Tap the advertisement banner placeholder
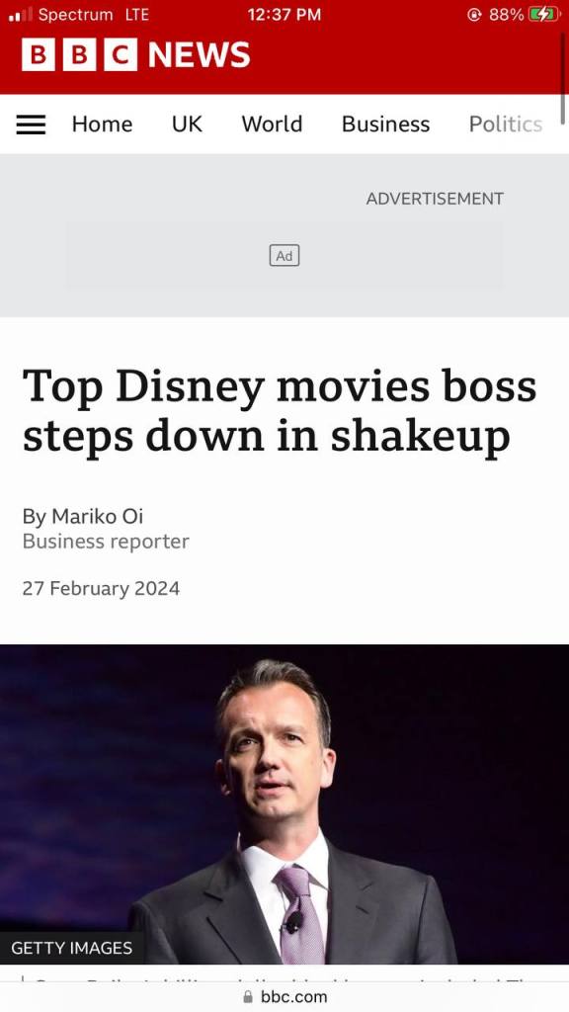Image resolution: width=569 pixels, height=1012 pixels. 284,256
